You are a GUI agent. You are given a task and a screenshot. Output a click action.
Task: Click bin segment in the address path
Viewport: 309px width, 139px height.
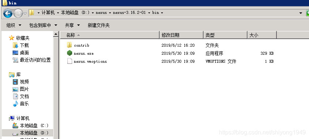coord(156,12)
